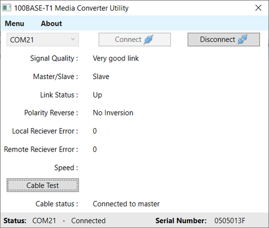Click the 'Cable status :' label
This screenshot has height=228, width=269.
click(57, 204)
